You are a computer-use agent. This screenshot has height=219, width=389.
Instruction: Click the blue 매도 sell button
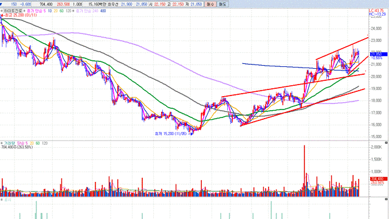tap(222, 4)
